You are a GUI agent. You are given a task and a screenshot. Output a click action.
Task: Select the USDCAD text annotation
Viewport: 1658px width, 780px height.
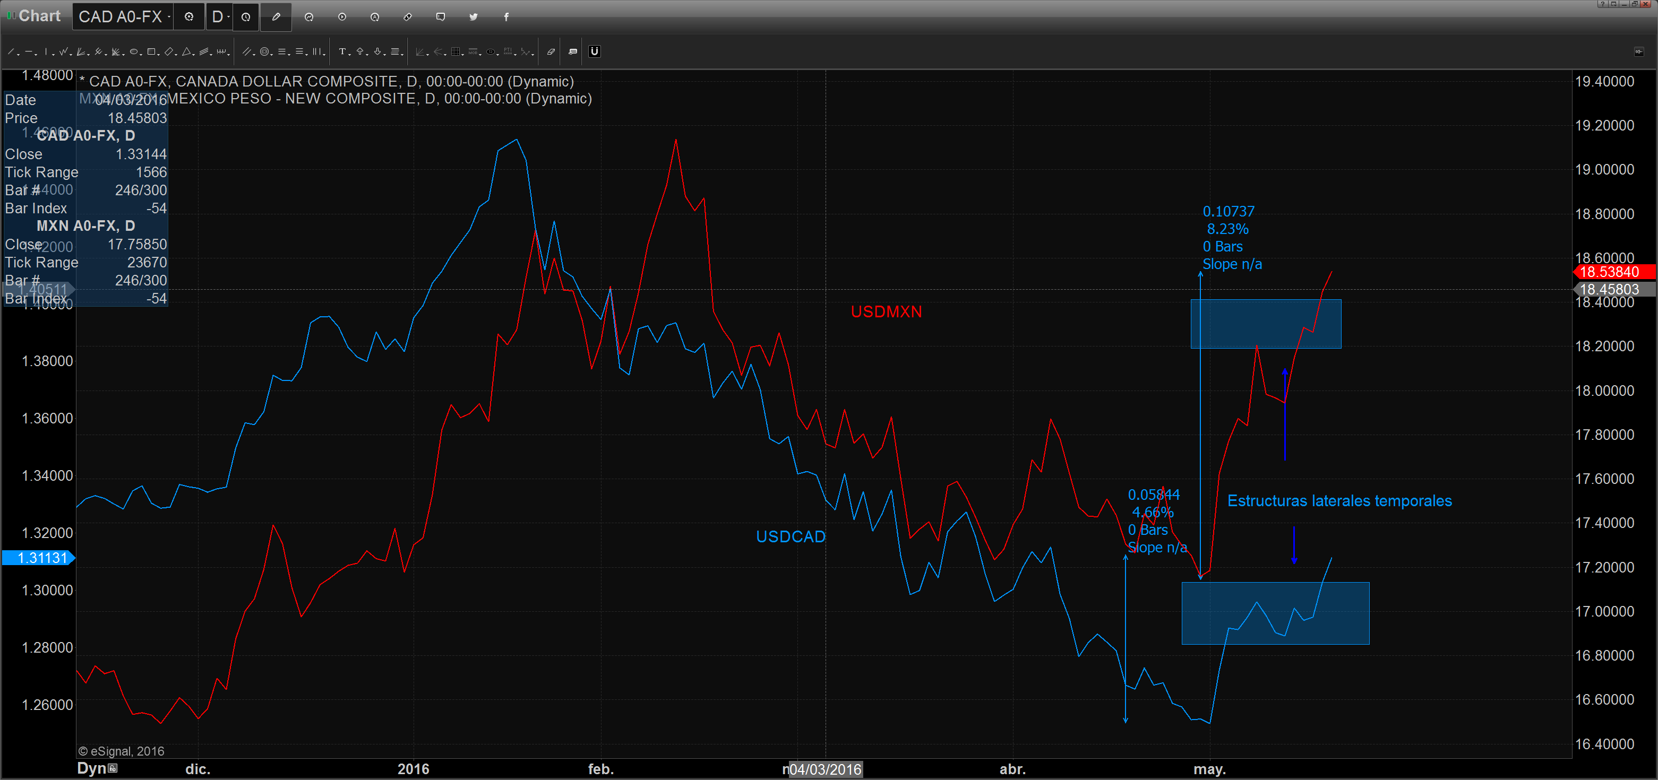click(791, 536)
